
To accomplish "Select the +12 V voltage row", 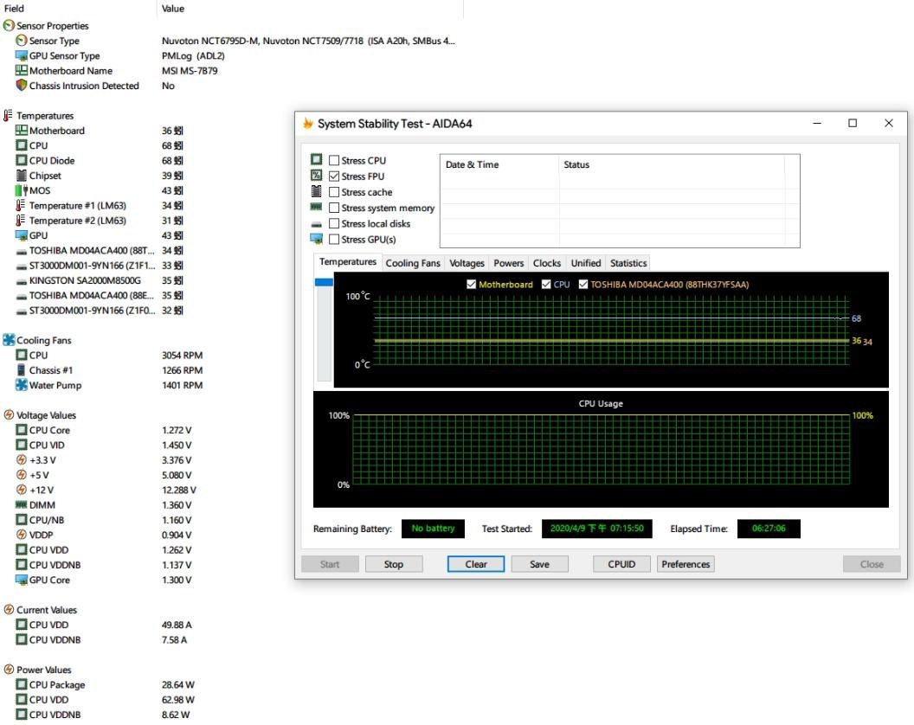I will point(106,491).
